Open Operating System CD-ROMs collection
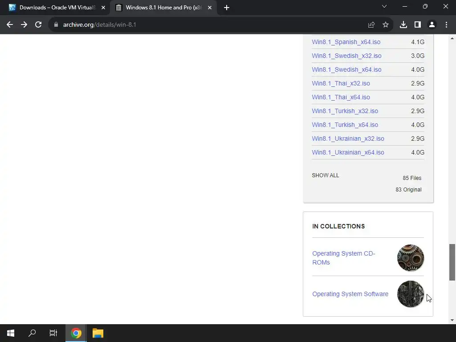Screen dimensions: 456x342 344,258
